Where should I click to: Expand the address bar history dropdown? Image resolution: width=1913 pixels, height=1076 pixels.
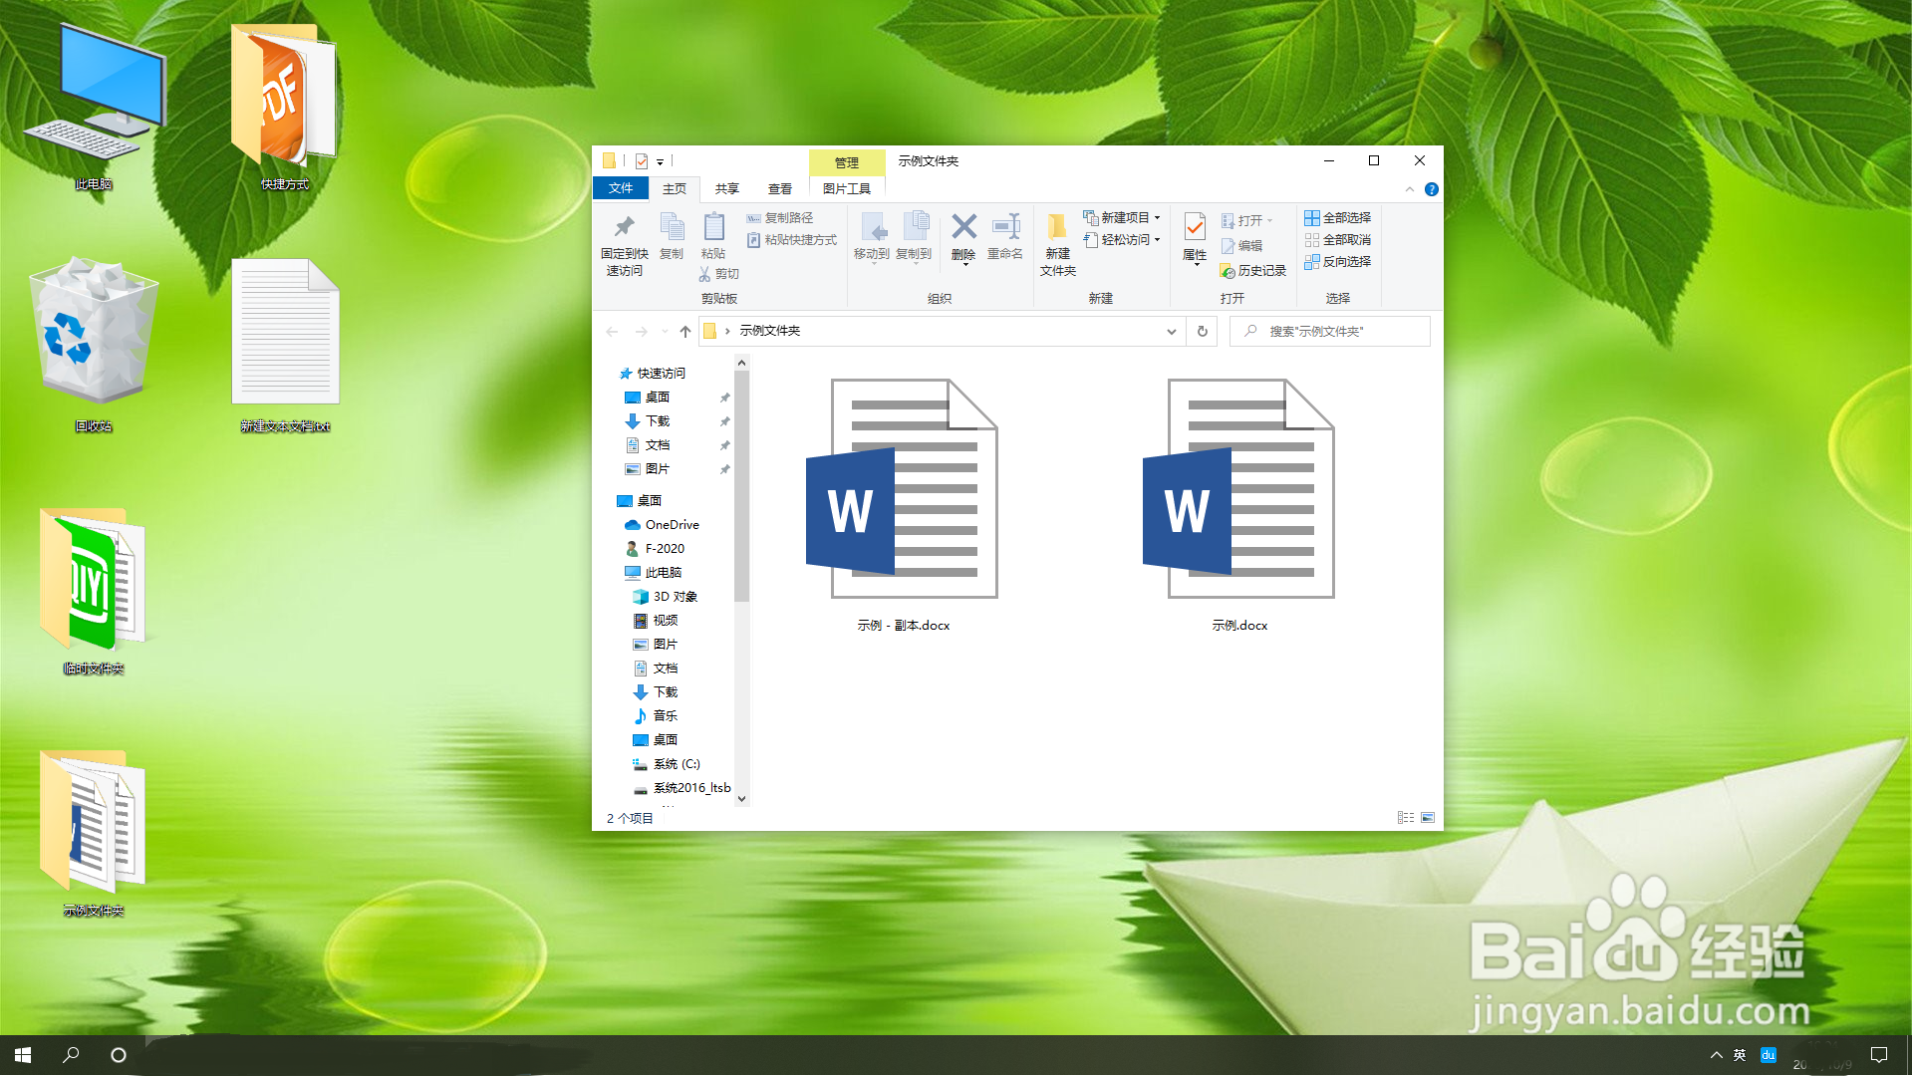1171,332
